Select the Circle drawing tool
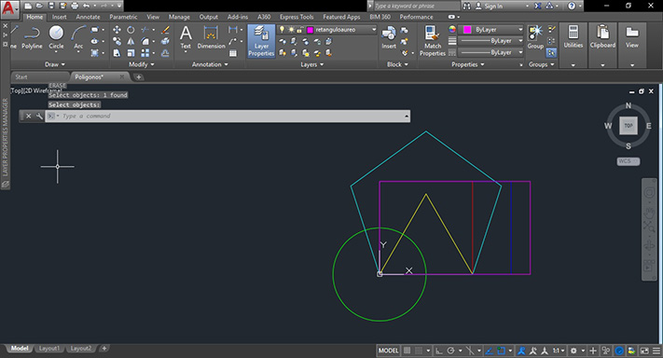The height and width of the screenshot is (358, 663). click(56, 37)
